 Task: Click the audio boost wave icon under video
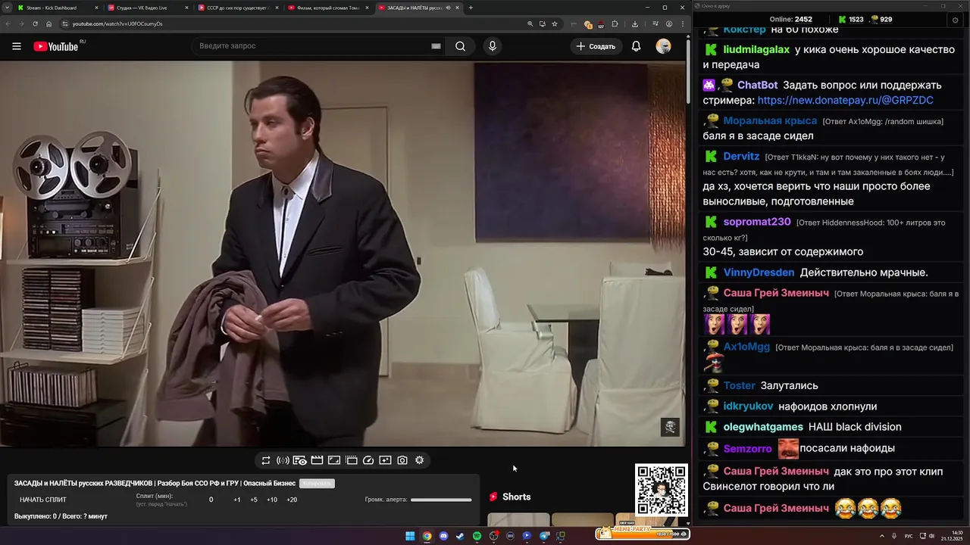point(283,460)
